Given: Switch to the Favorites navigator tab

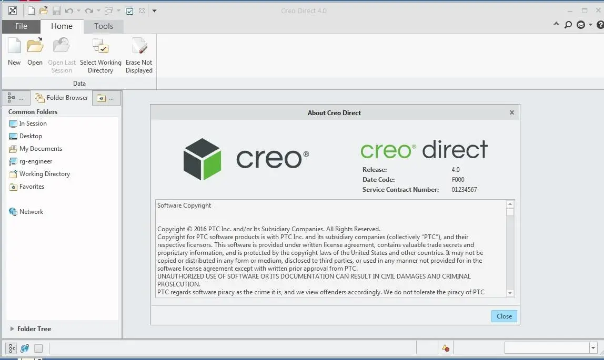Looking at the screenshot, I should [106, 98].
